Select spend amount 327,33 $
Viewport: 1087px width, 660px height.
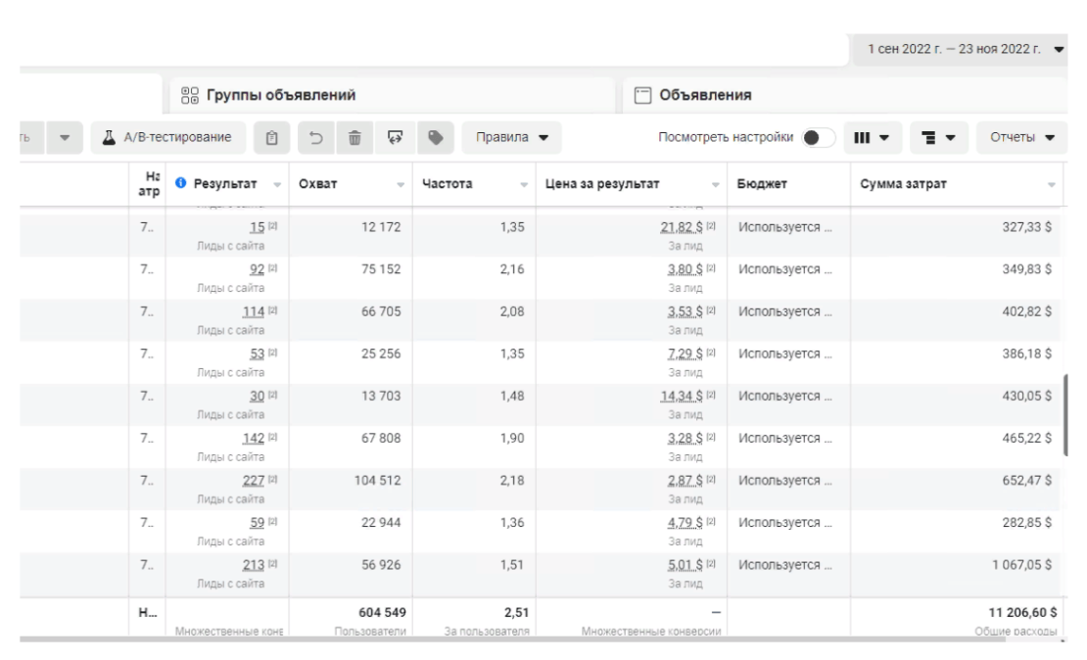click(x=1026, y=227)
